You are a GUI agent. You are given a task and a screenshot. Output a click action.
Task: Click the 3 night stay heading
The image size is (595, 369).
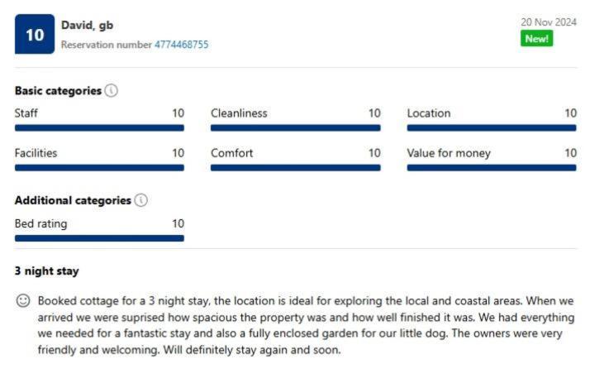[x=46, y=271]
